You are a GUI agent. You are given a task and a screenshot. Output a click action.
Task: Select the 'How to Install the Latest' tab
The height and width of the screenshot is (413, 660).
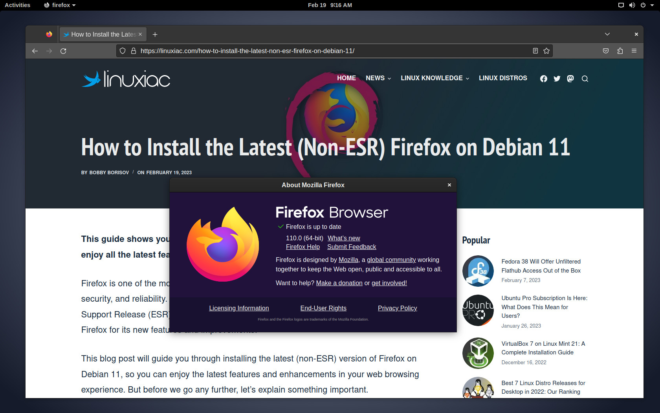click(103, 35)
